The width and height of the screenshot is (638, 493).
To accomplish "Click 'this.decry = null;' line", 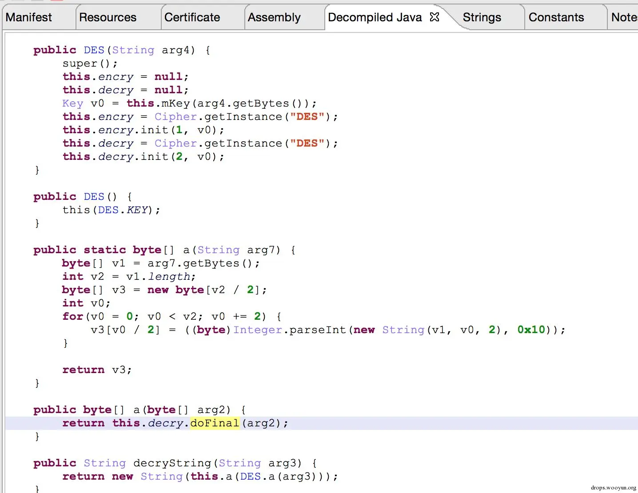I will point(125,90).
